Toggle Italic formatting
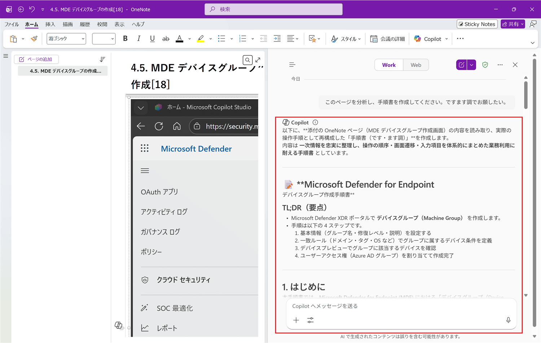The width and height of the screenshot is (541, 343). click(x=139, y=39)
